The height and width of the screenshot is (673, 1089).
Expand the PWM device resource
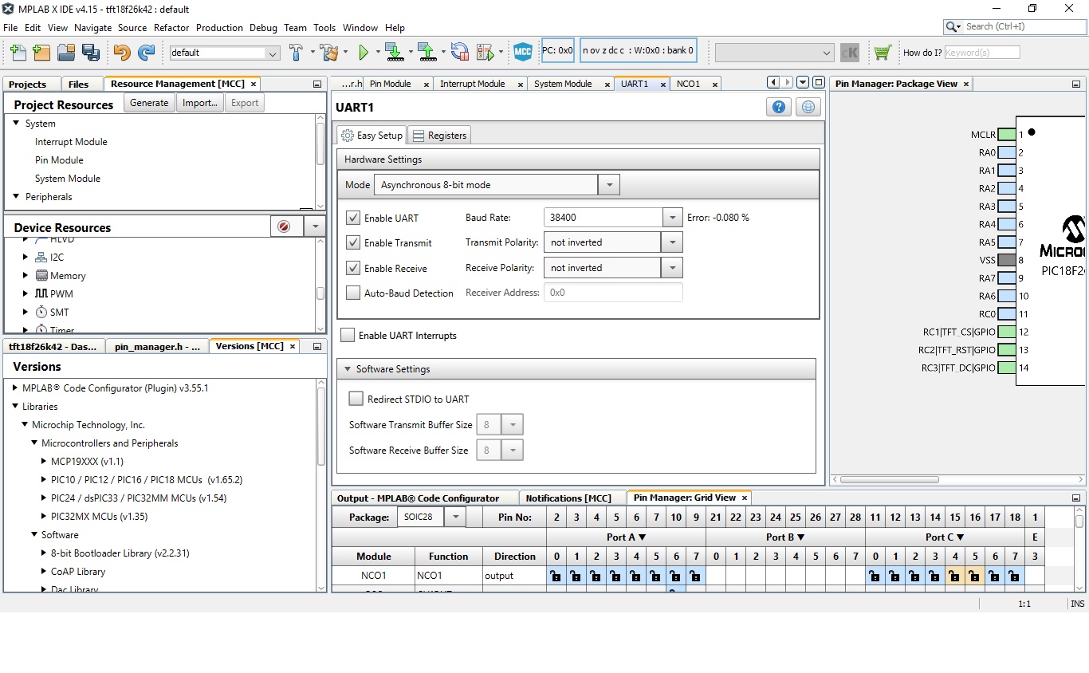[x=26, y=293]
